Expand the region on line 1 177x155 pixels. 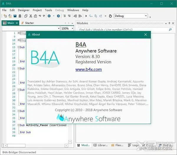(19, 33)
